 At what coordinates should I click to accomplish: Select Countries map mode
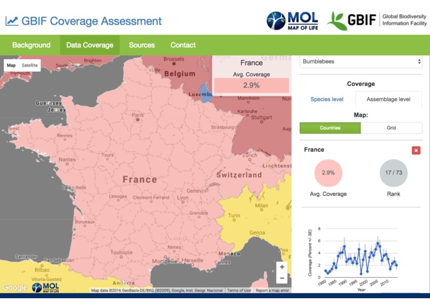pos(330,128)
